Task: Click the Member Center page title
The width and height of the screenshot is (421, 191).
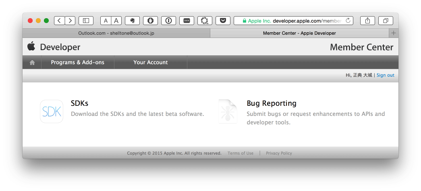Action: (361, 47)
